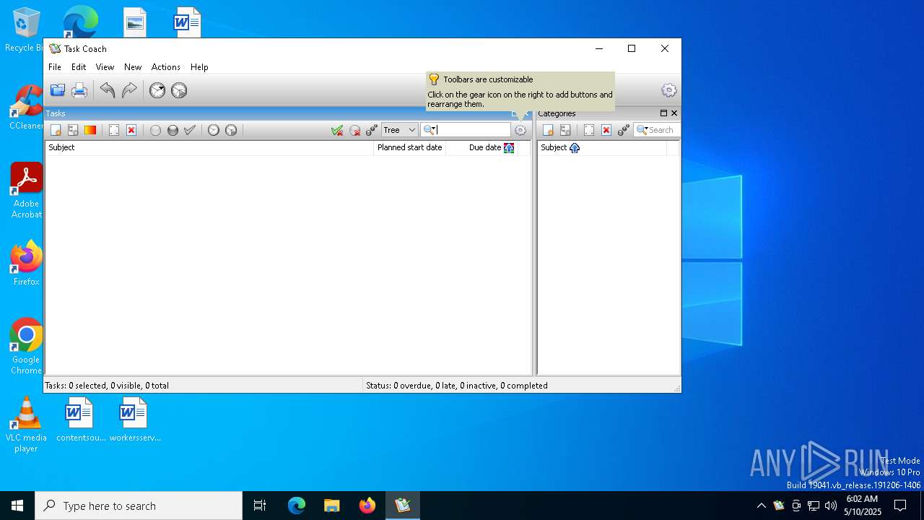Click the Windows Start button
The image size is (924, 520).
coord(17,506)
